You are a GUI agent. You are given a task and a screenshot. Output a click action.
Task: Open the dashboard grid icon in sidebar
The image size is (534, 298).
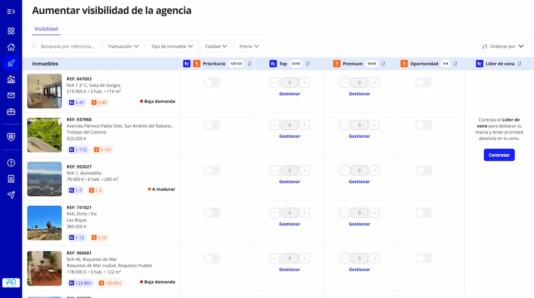tap(11, 31)
